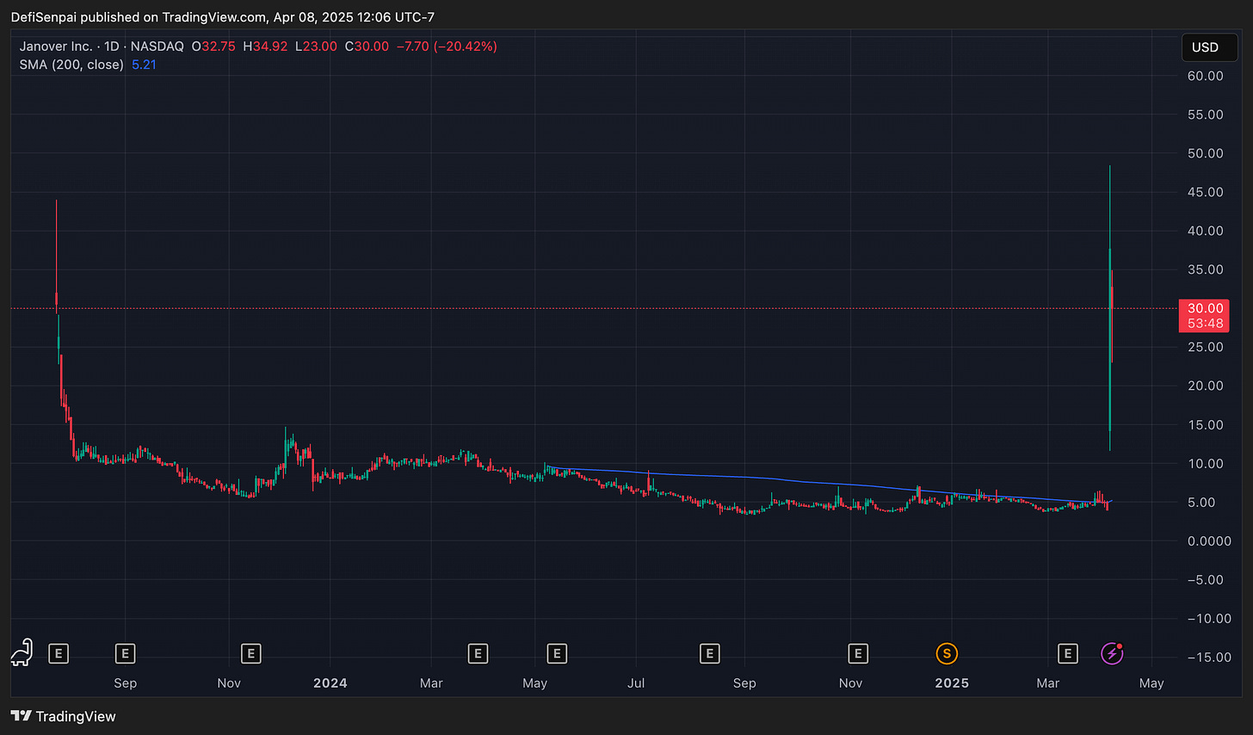Click the SMA (200, close) indicator label

[x=71, y=65]
